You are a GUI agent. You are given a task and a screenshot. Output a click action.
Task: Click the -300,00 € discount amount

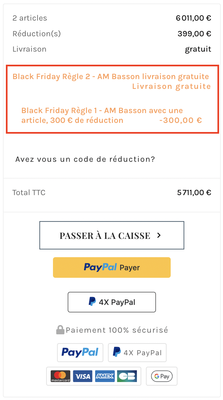[180, 120]
